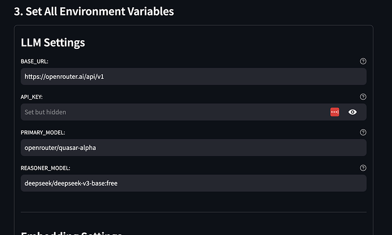This screenshot has height=235, width=392.
Task: Click the horizontal divider below LLM settings
Action: tap(194, 212)
